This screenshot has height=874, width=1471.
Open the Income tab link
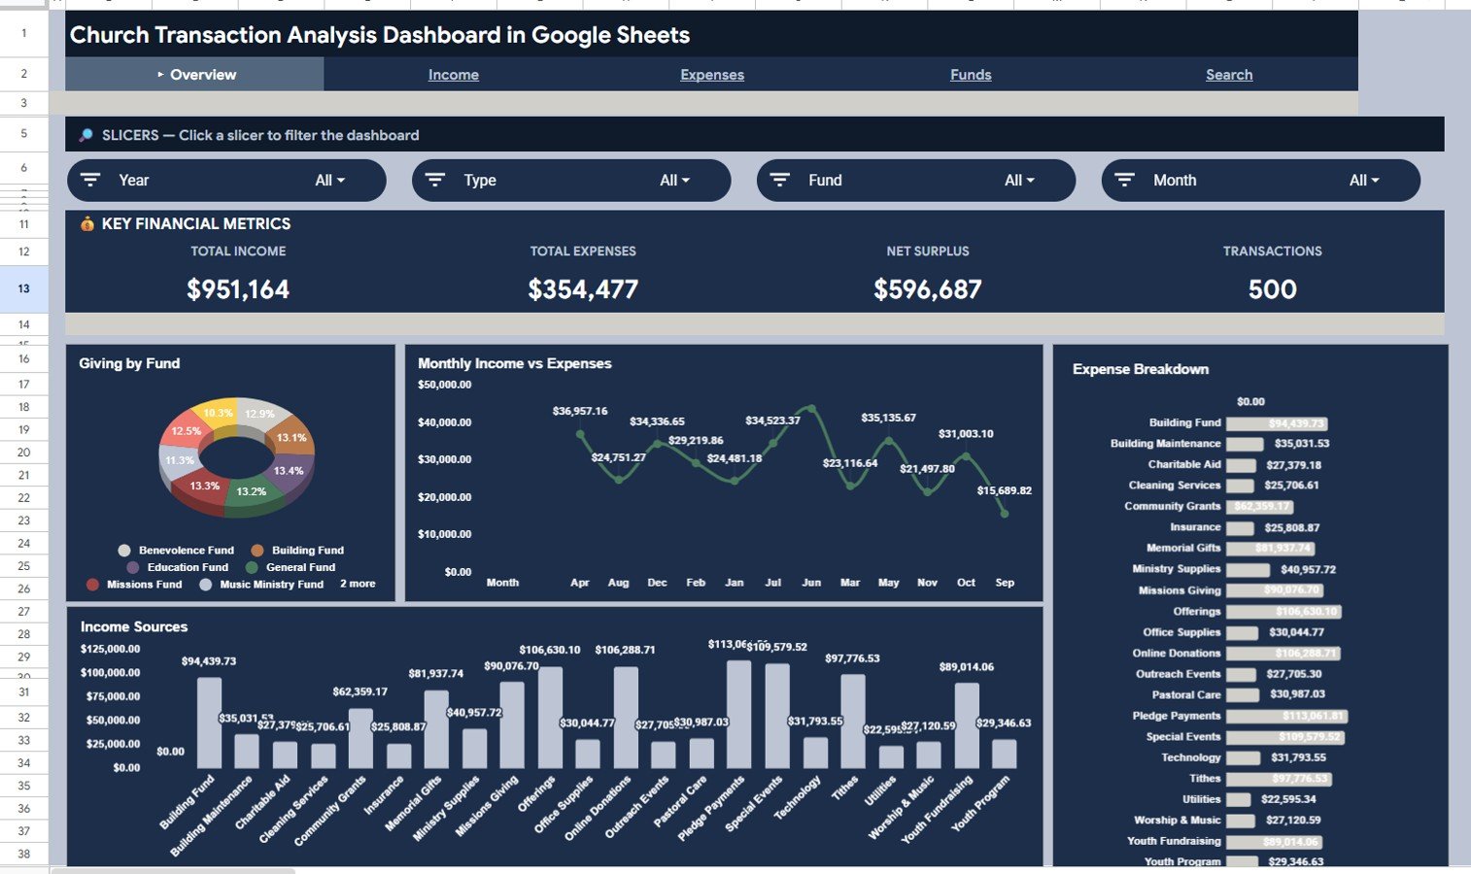454,75
